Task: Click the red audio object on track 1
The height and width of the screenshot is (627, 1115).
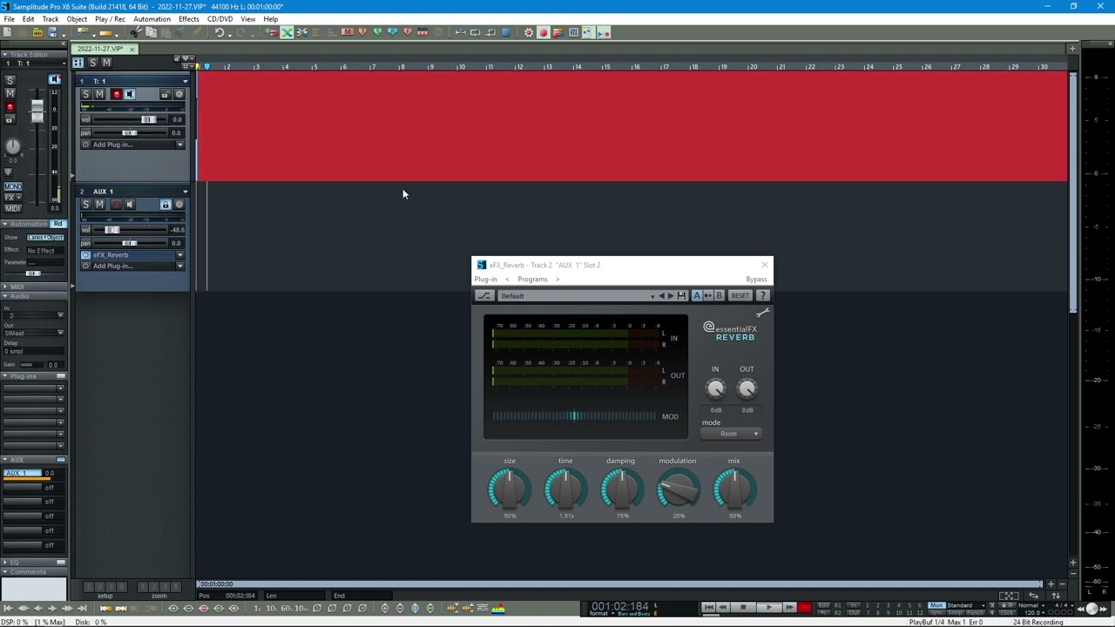Action: (632, 126)
